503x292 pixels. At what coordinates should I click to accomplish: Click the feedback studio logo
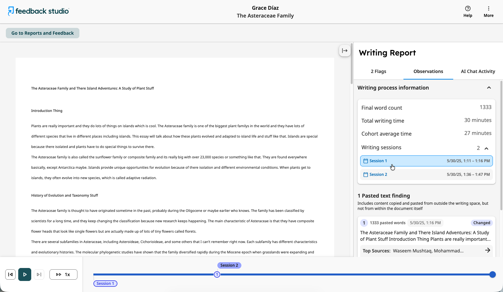(38, 11)
